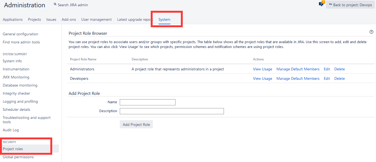This screenshot has height=162, width=376.
Task: Delete the Developers project role
Action: point(339,78)
